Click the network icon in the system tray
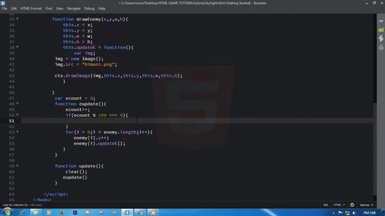Viewport: 385px width, 216px height. [347, 213]
